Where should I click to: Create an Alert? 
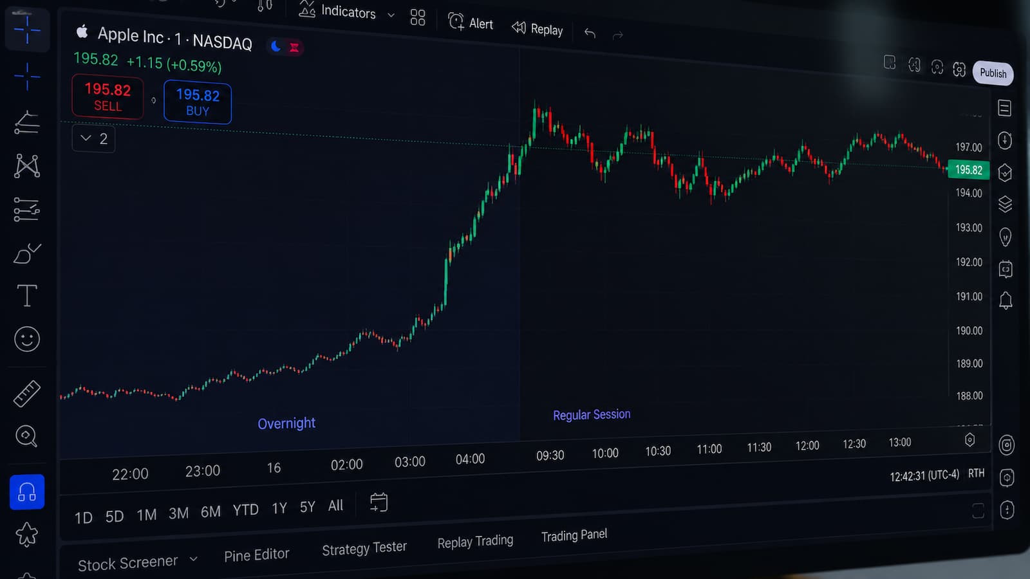pyautogui.click(x=471, y=23)
